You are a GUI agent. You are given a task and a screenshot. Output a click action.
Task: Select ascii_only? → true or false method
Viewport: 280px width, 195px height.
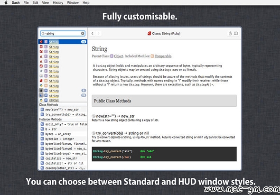(63, 124)
